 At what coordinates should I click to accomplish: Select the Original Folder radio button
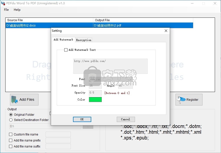[11, 115]
